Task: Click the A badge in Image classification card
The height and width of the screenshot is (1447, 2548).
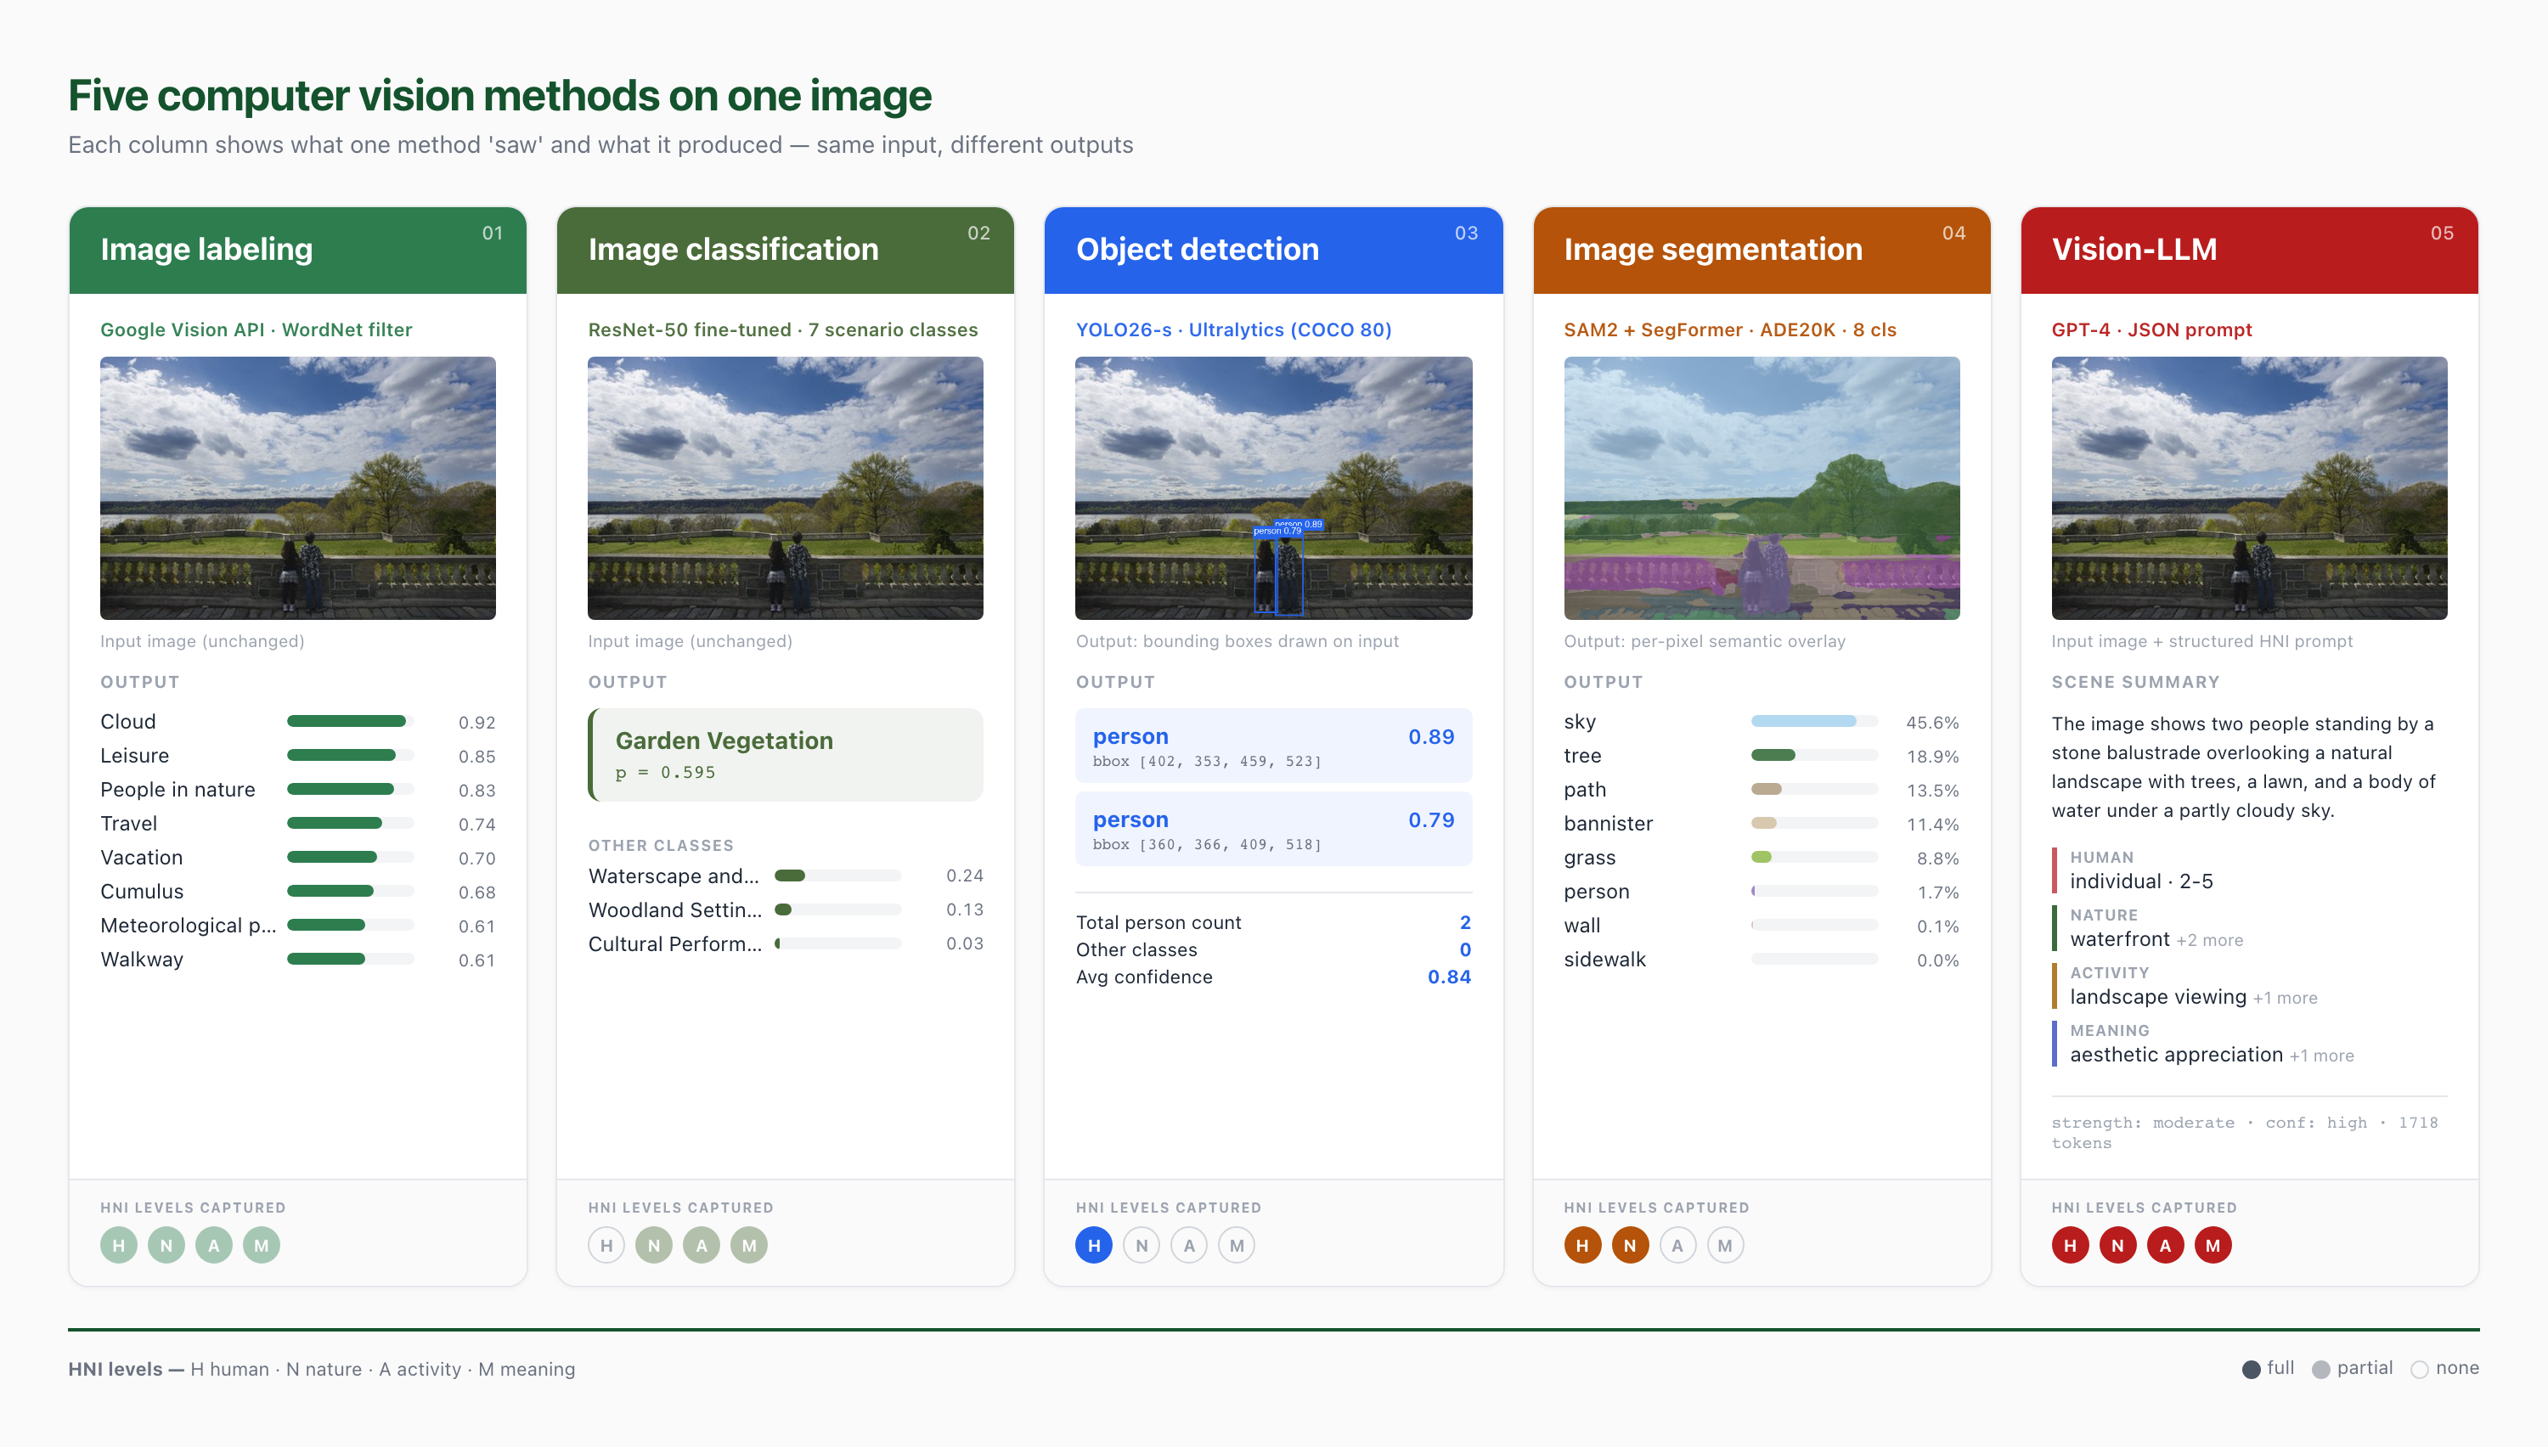Action: pyautogui.click(x=702, y=1245)
